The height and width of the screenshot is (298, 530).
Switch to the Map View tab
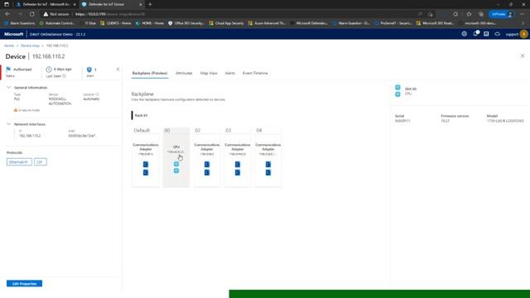[209, 73]
